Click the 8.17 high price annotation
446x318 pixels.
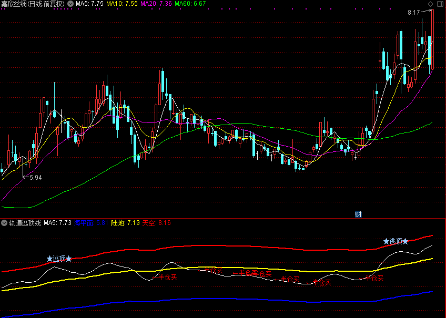[x=413, y=12]
